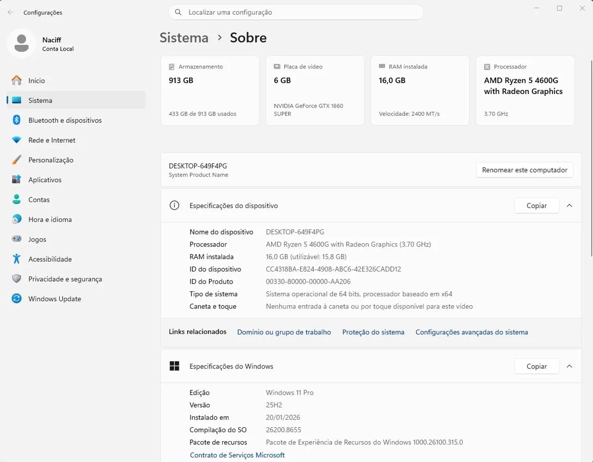Open Proteção do sistema link
Viewport: 593px width, 462px height.
pos(373,332)
